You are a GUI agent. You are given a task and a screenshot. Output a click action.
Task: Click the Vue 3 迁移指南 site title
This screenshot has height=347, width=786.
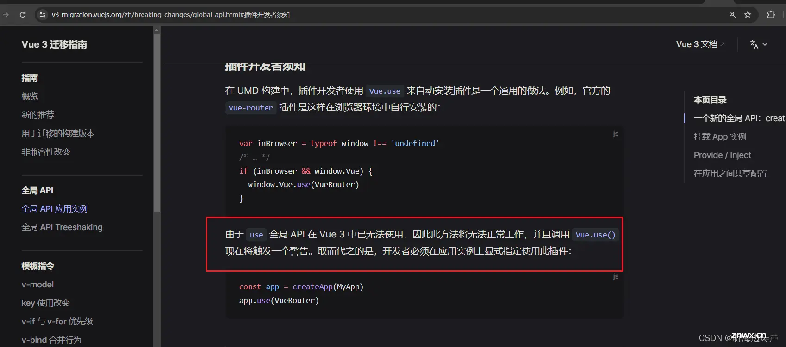coord(54,44)
